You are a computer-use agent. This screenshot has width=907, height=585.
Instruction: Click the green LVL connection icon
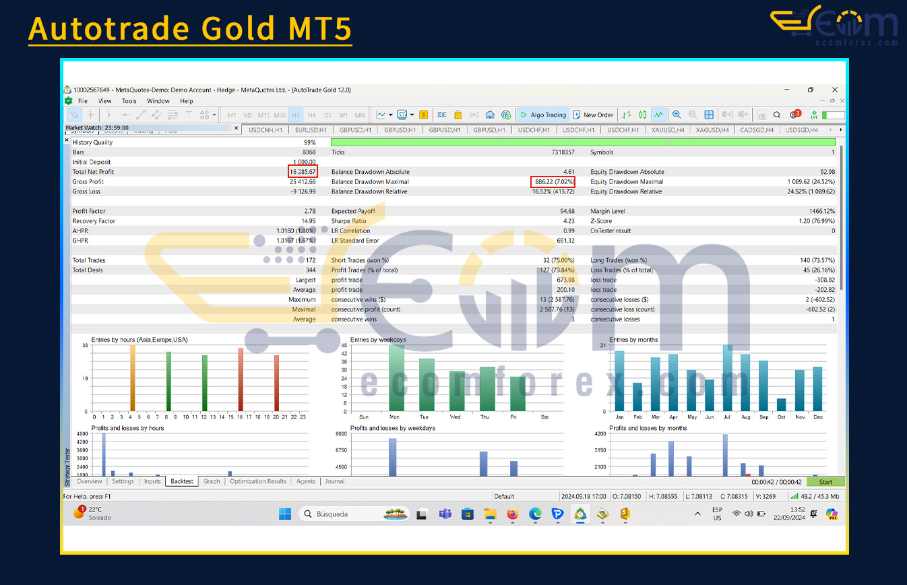click(814, 115)
